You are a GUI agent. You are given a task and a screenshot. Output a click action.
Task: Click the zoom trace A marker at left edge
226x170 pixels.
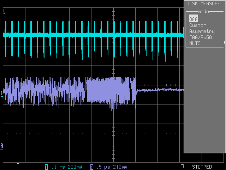click(1, 146)
